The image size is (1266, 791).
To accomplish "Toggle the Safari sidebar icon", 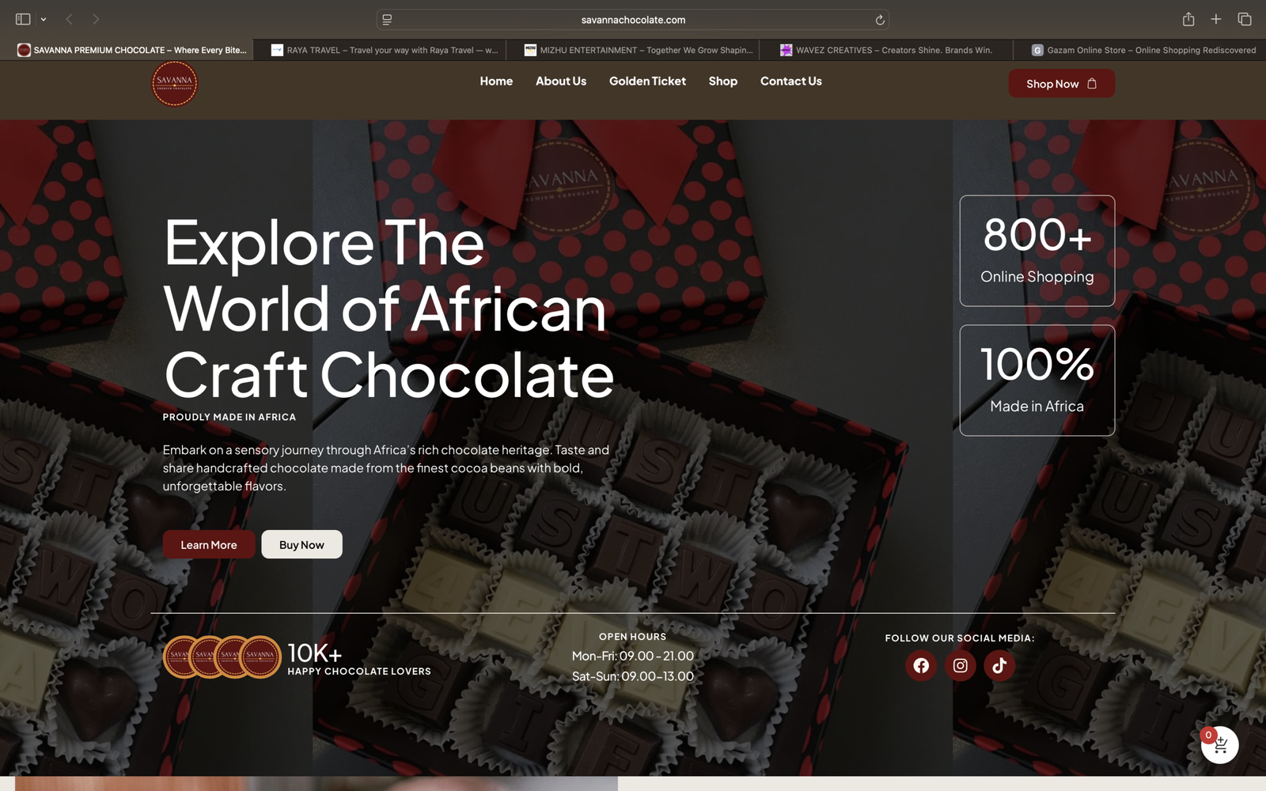I will pyautogui.click(x=23, y=19).
